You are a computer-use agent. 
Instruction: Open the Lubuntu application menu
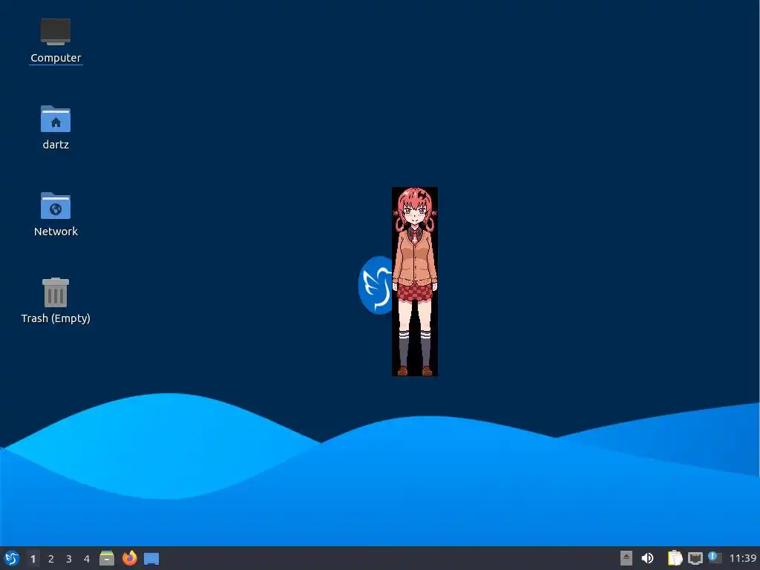pyautogui.click(x=12, y=558)
